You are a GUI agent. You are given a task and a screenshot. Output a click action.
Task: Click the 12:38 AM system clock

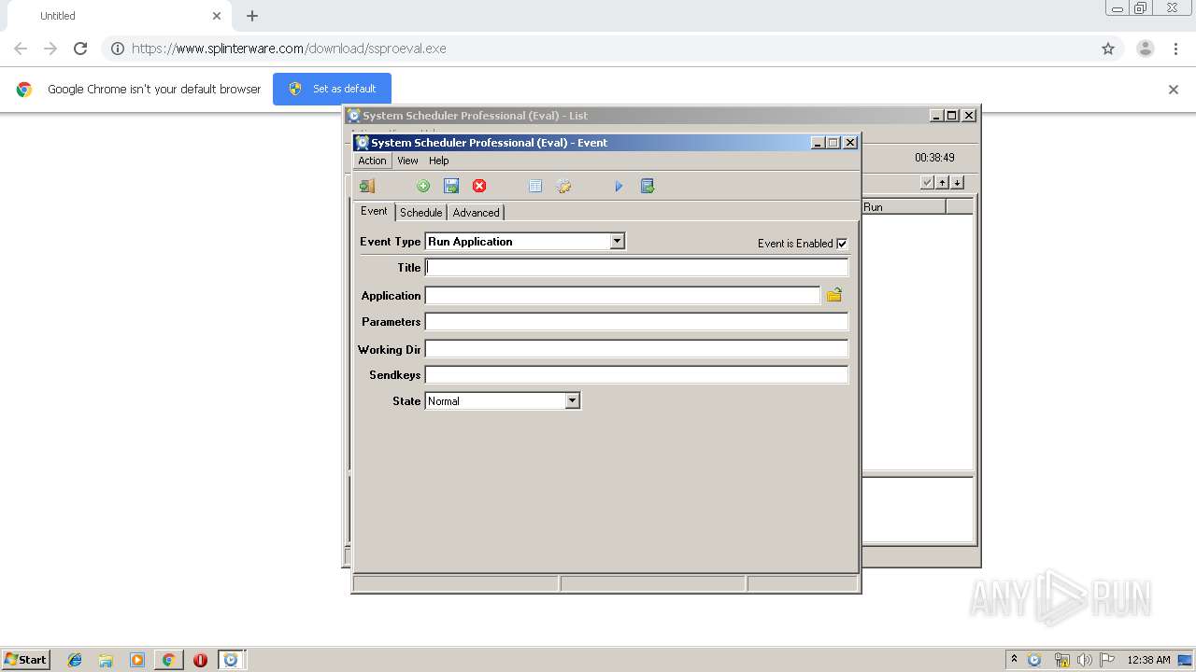click(x=1148, y=660)
